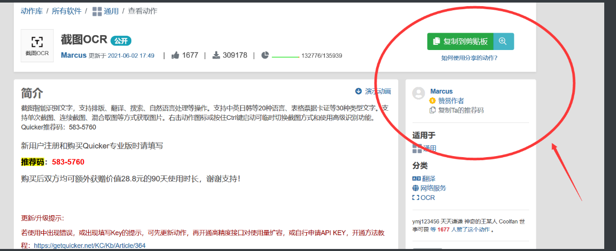Click the download arrow icon by 演示动画

click(358, 91)
